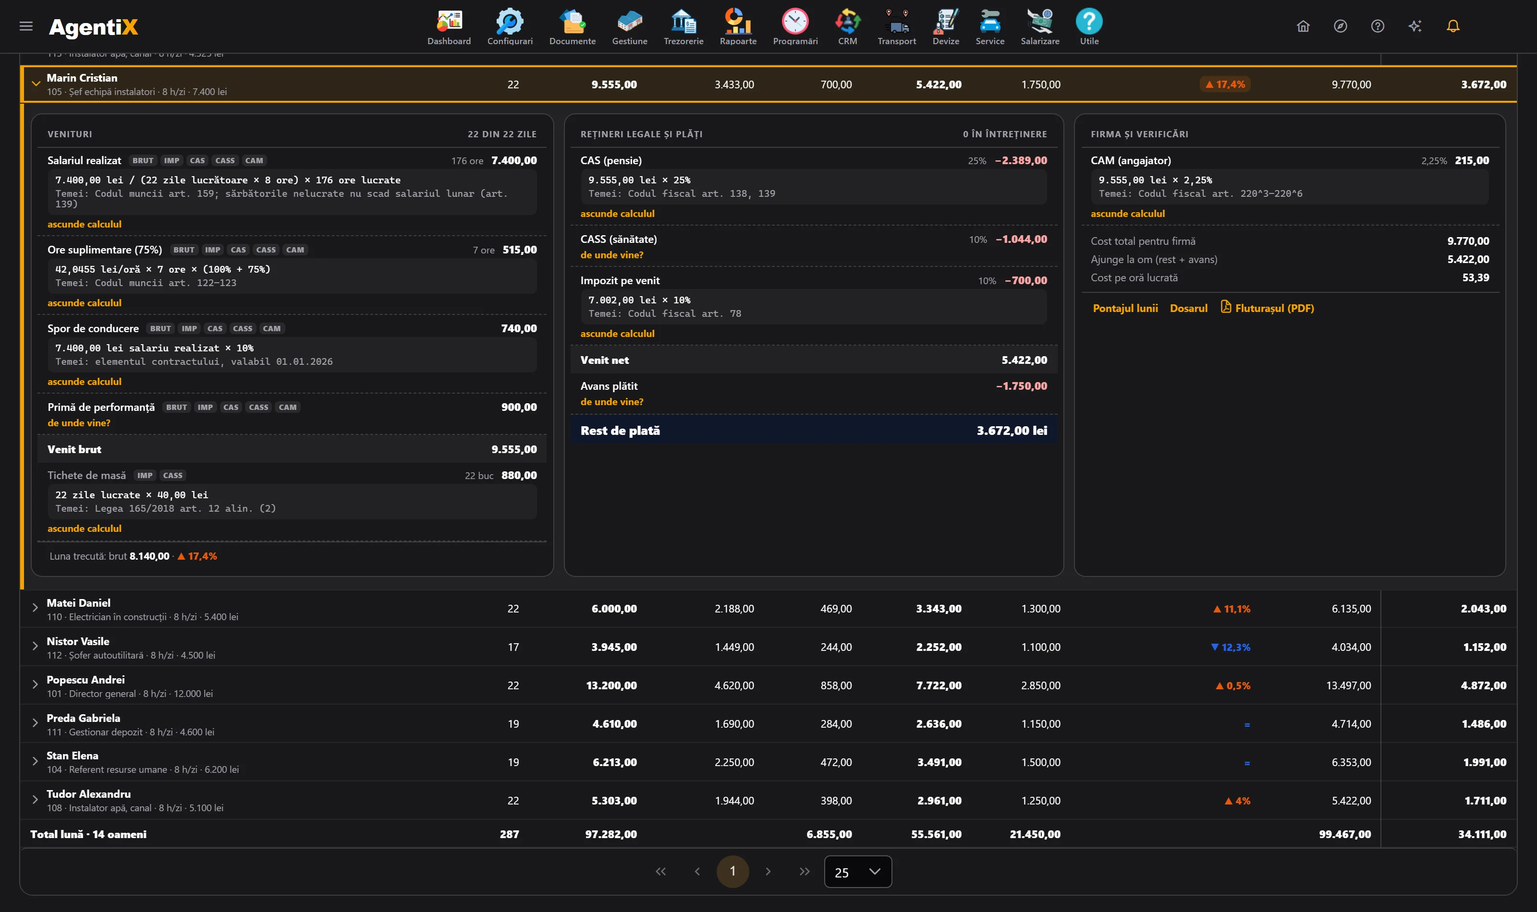This screenshot has width=1537, height=912.
Task: Open the Trezorerie module
Action: click(683, 27)
